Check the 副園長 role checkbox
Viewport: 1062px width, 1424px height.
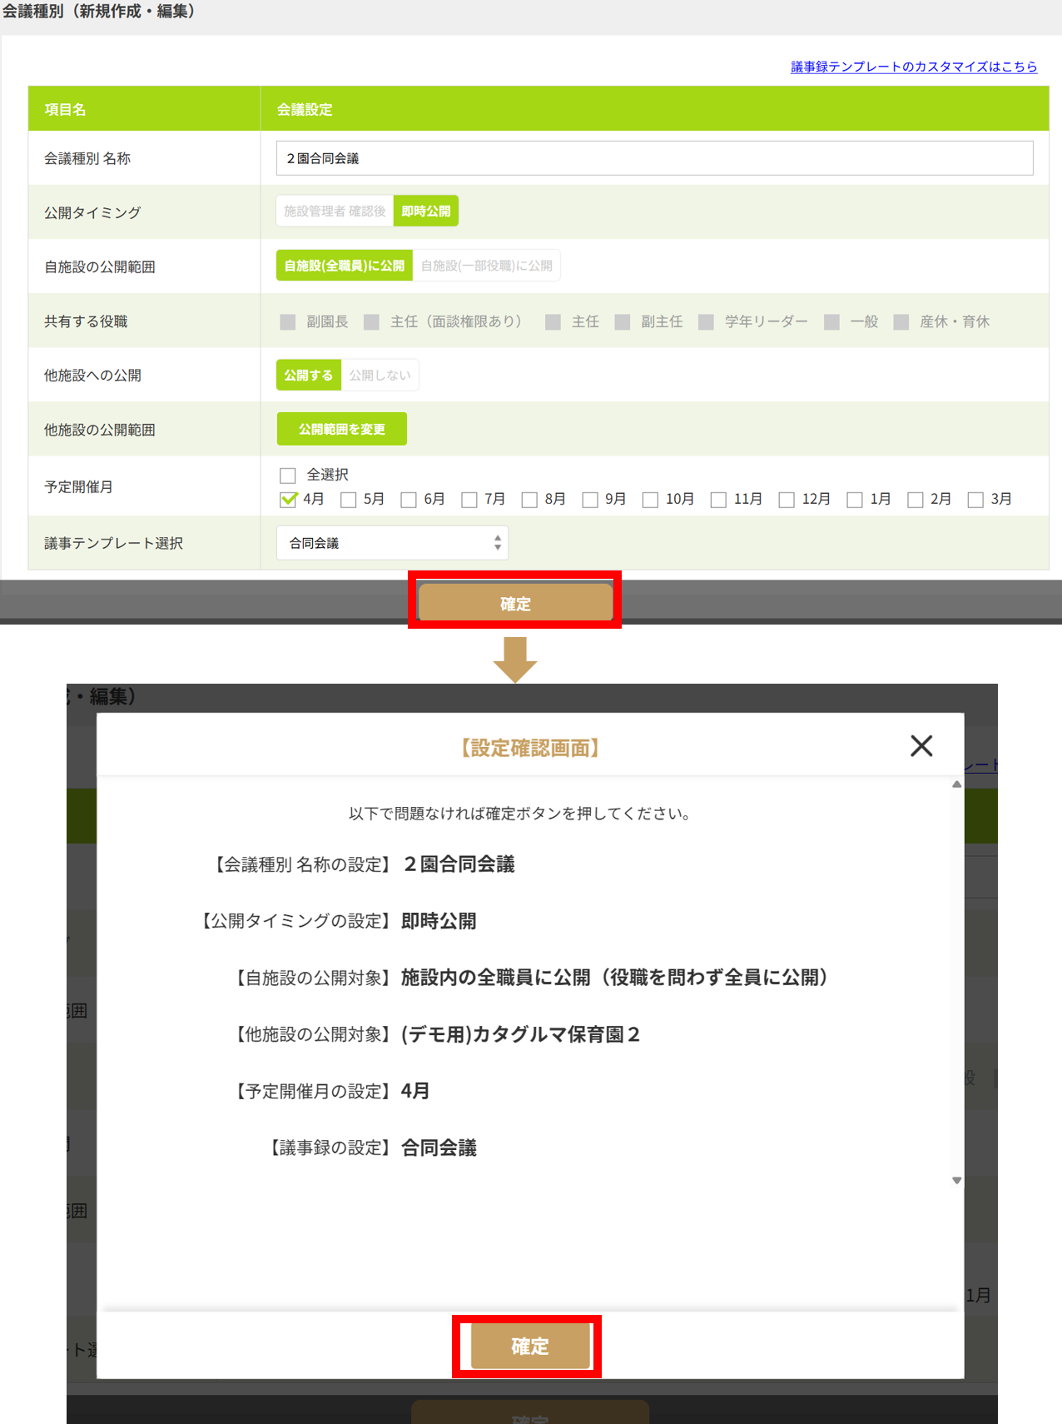pyautogui.click(x=288, y=322)
